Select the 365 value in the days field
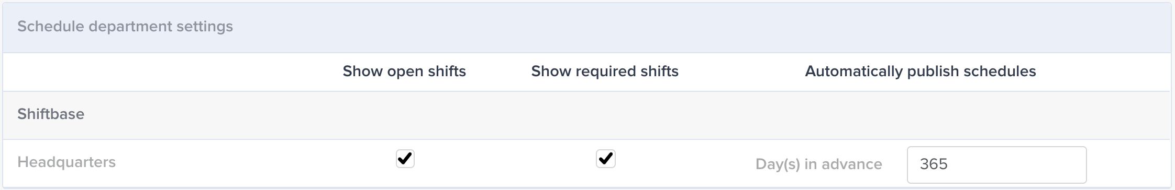 click(934, 164)
